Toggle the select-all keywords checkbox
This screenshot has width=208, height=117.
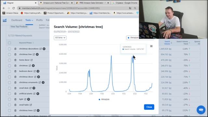pos(9,43)
